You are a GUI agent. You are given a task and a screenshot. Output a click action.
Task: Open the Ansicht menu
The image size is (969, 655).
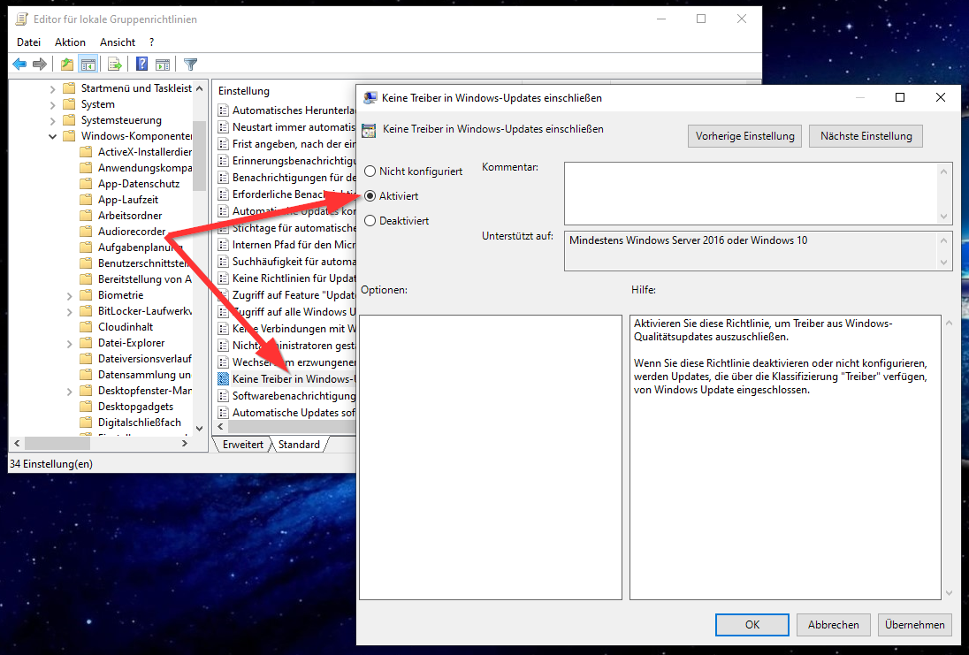[x=118, y=42]
